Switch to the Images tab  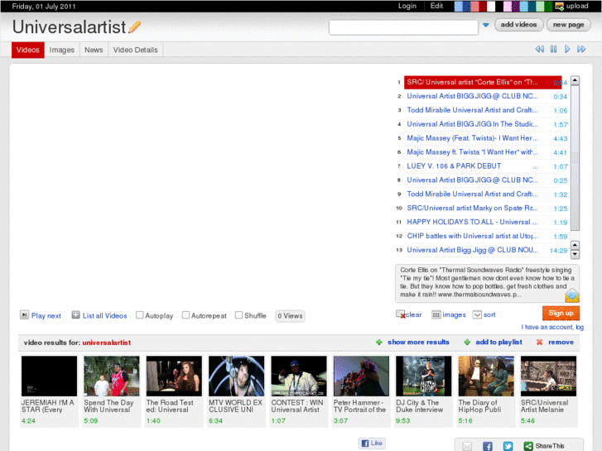[62, 50]
